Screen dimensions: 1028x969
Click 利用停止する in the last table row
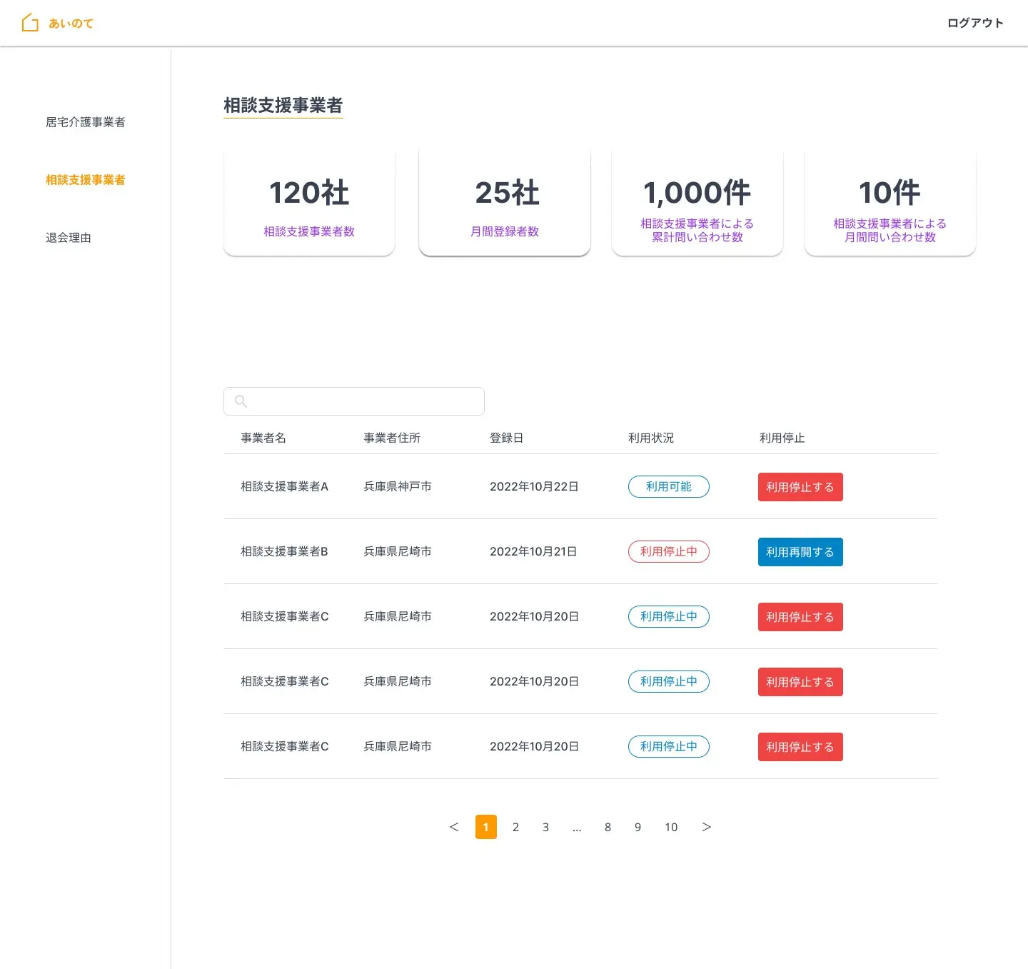[x=800, y=747]
